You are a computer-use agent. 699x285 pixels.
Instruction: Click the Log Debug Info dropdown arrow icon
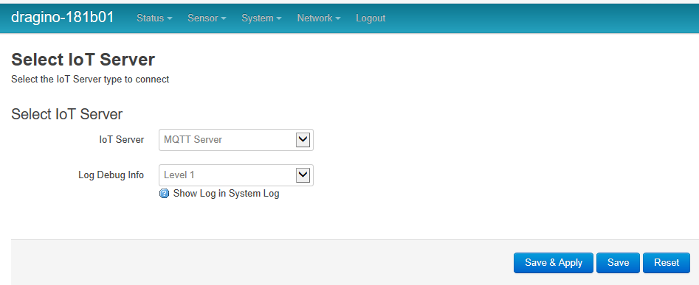pos(303,175)
